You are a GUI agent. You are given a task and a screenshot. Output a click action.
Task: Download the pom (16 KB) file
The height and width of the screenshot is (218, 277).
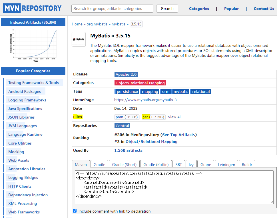[127, 117]
